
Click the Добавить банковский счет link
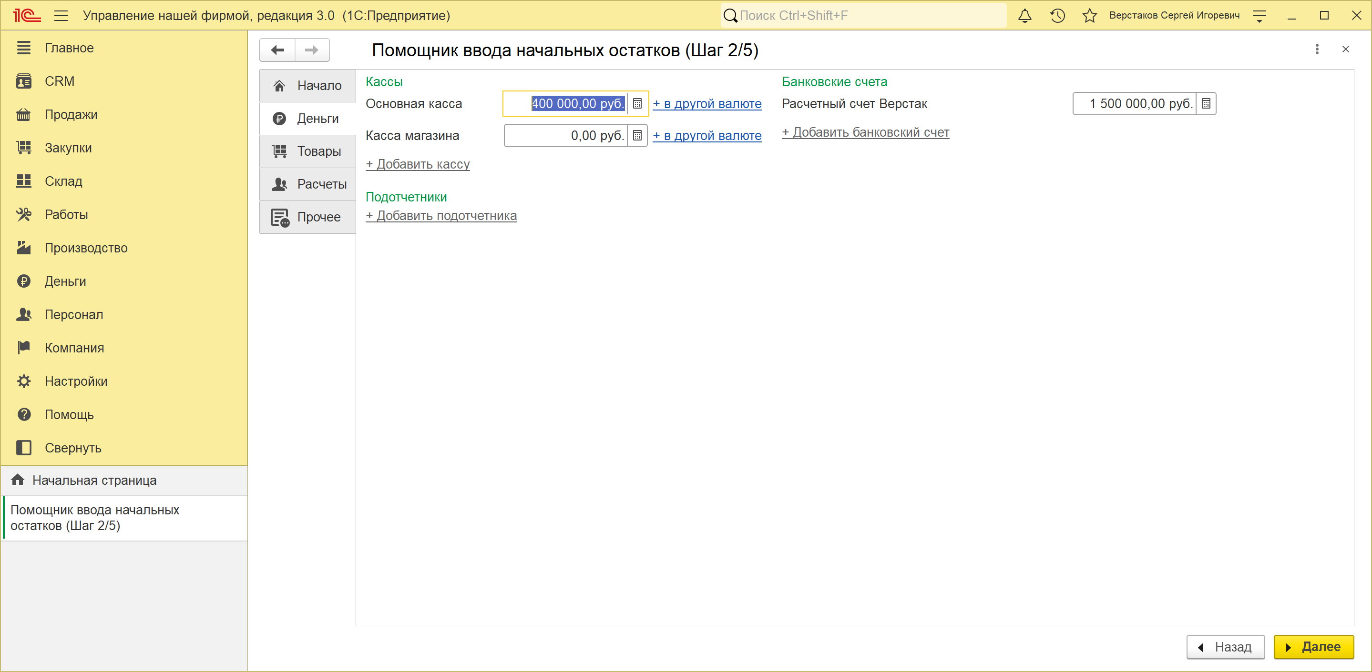tap(866, 132)
